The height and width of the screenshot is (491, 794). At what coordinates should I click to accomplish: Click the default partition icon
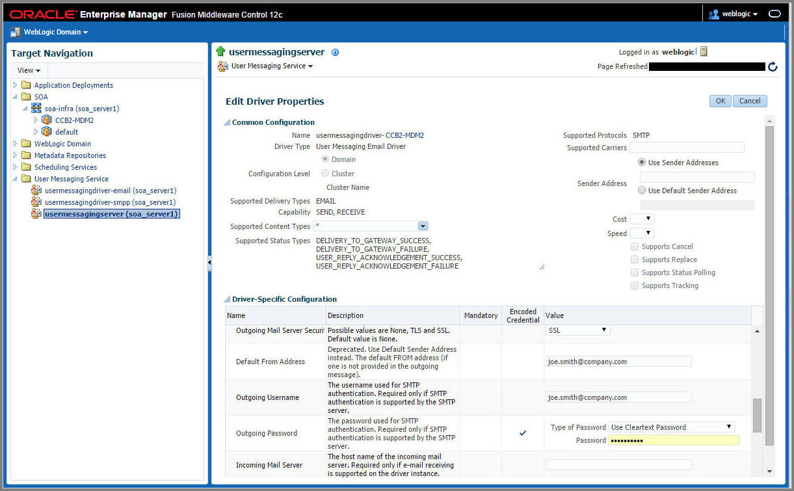point(47,132)
